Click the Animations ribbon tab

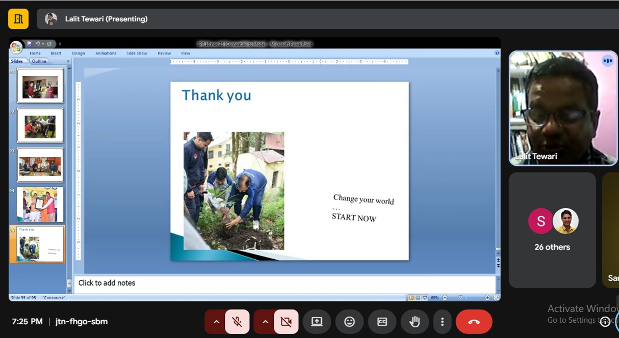point(106,53)
